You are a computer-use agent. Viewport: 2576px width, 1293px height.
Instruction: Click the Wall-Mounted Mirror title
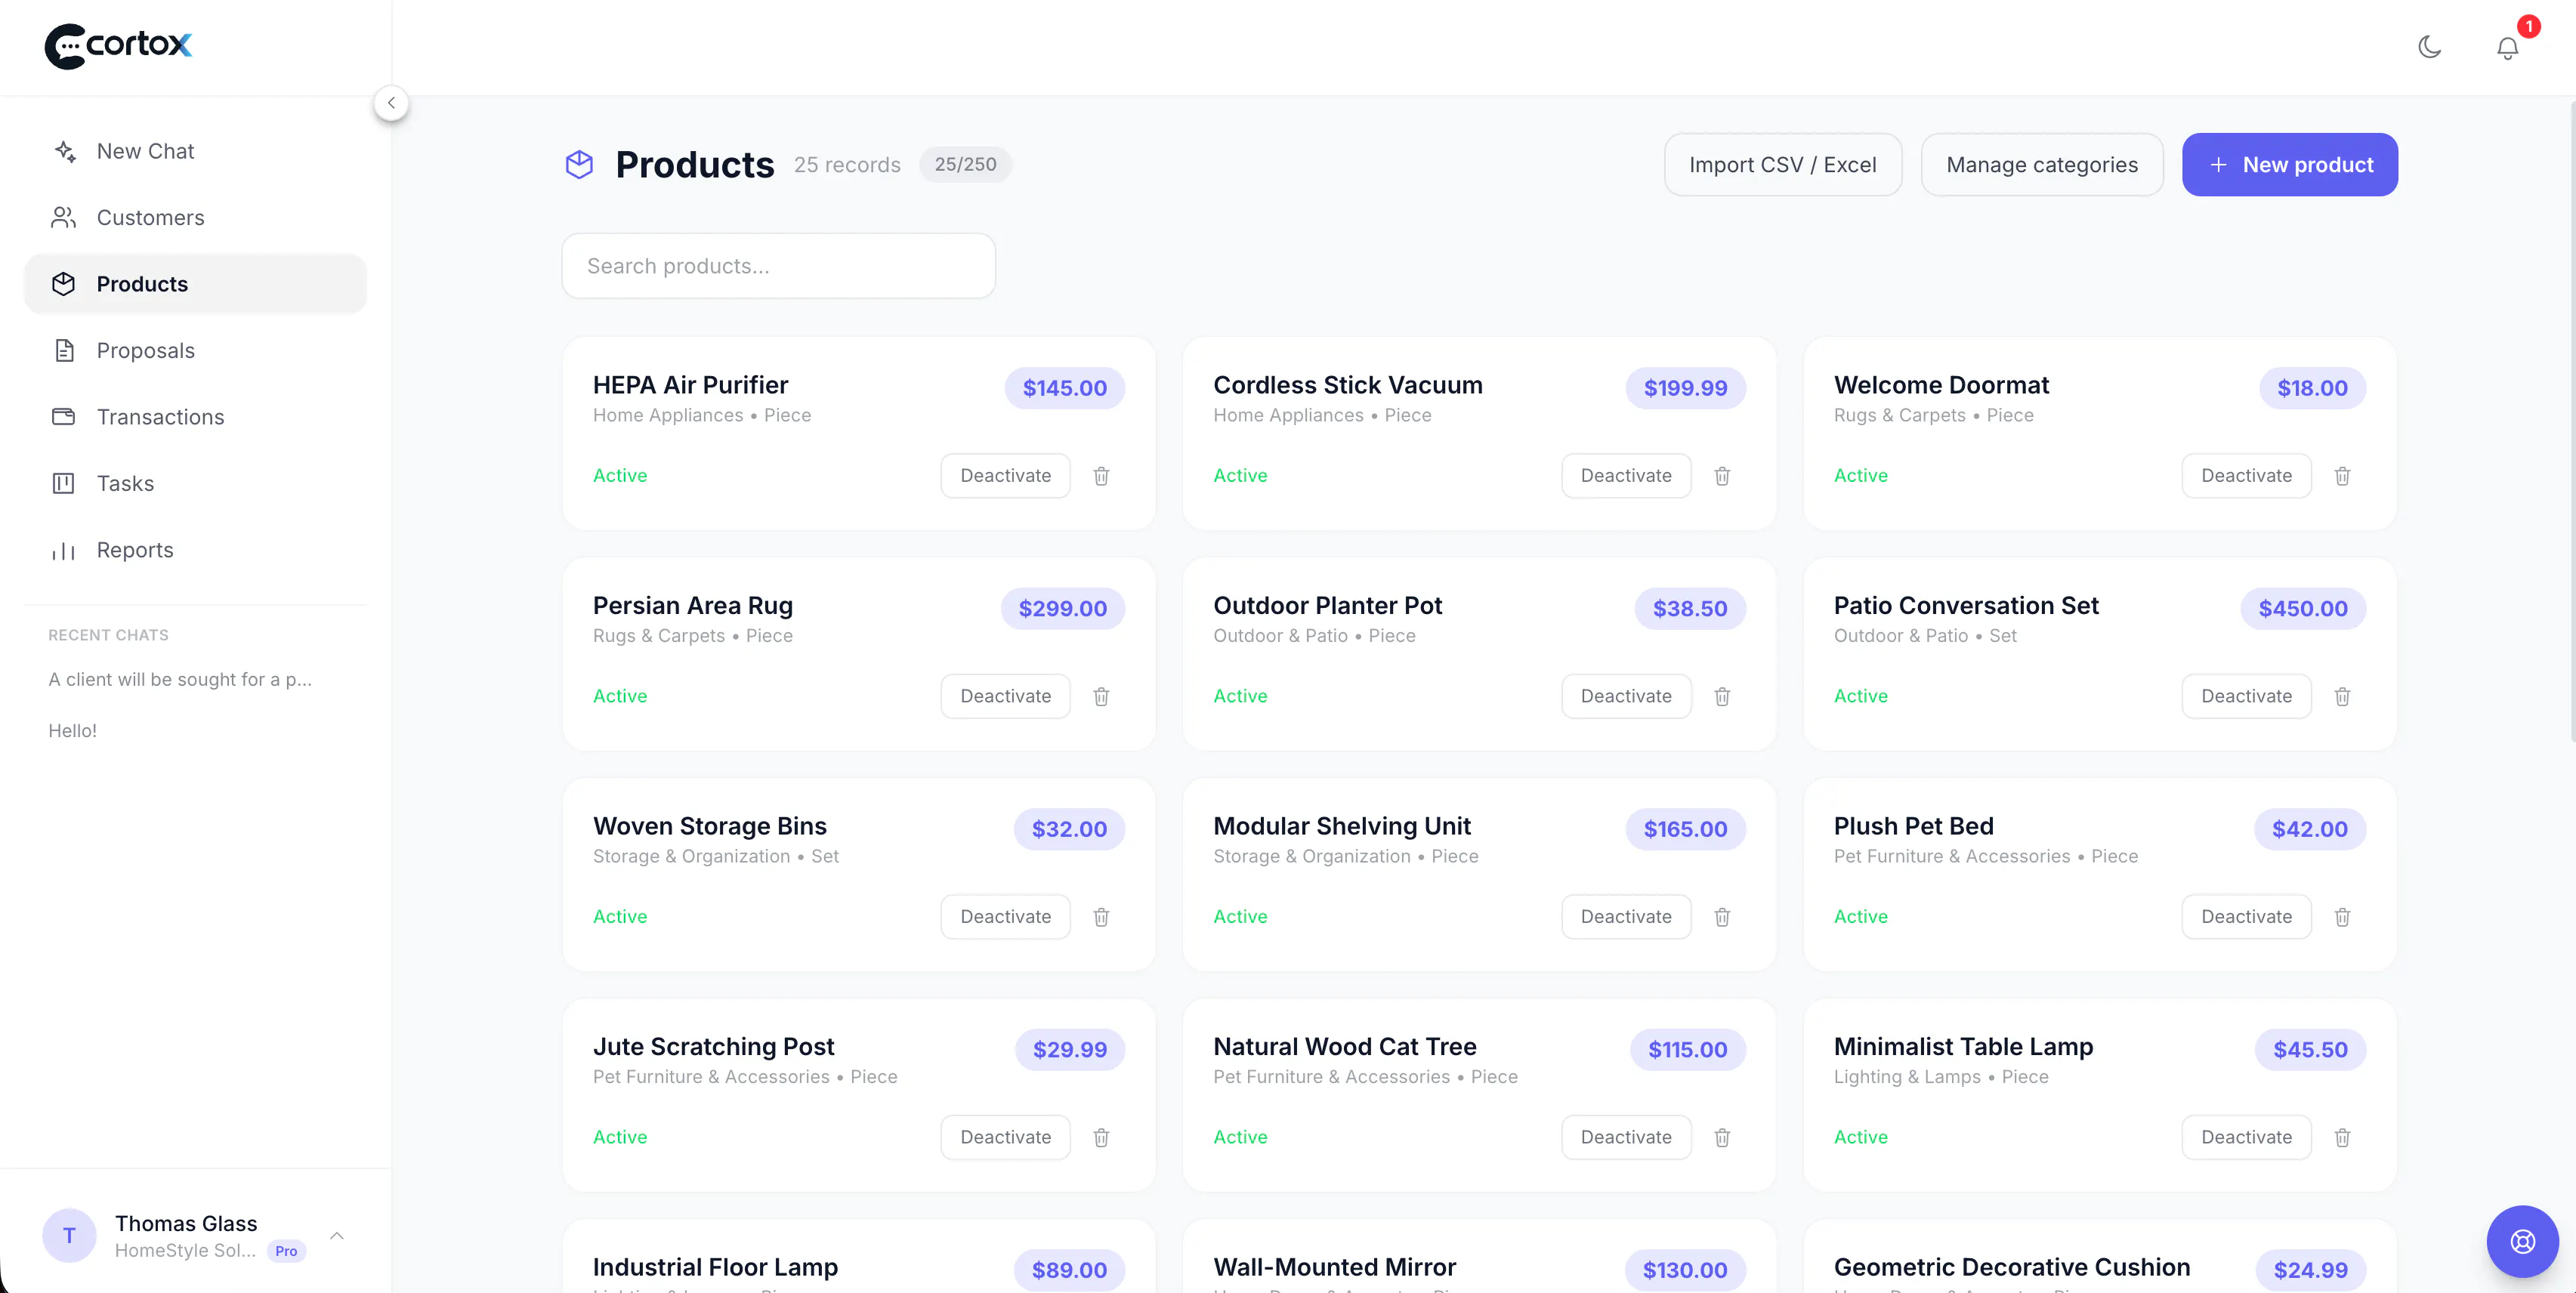(x=1334, y=1267)
